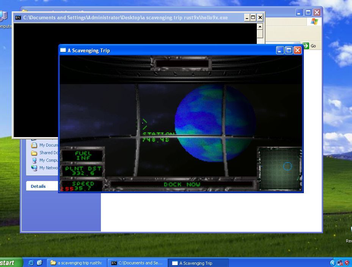
Task: Click the Start button
Action: click(x=9, y=262)
